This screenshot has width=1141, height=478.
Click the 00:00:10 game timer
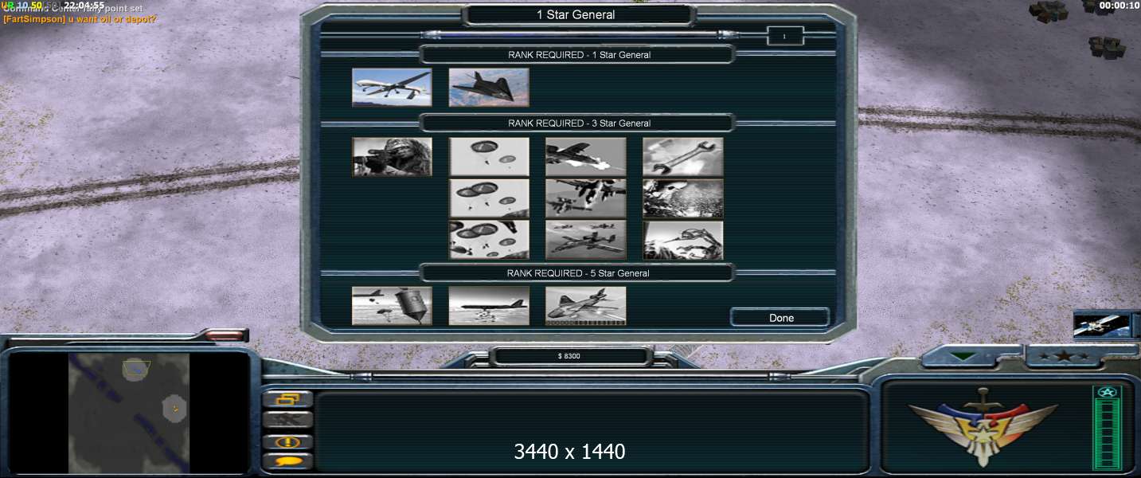tap(1118, 6)
